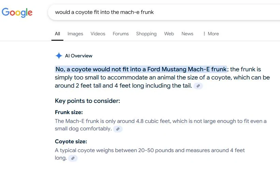Focus the search box with coyote query
This screenshot has height=182, width=280.
point(164,12)
